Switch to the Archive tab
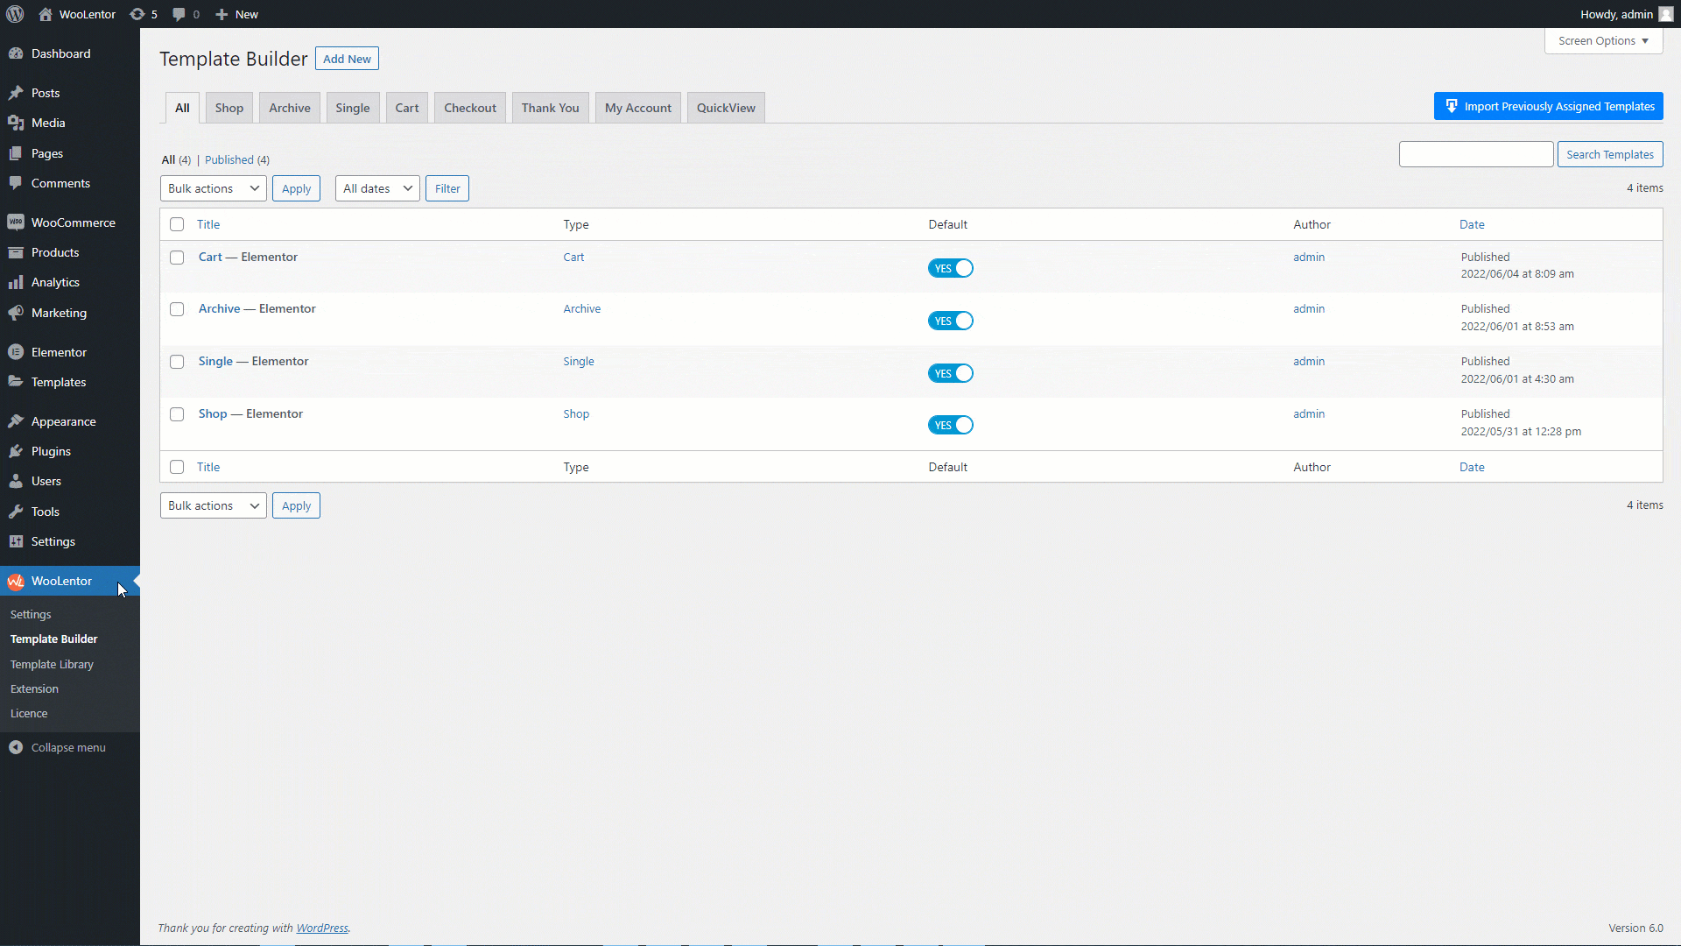This screenshot has height=946, width=1681. pyautogui.click(x=290, y=108)
